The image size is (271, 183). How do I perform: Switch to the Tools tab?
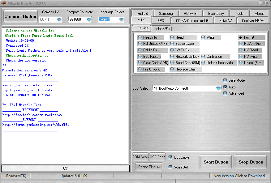239,14
